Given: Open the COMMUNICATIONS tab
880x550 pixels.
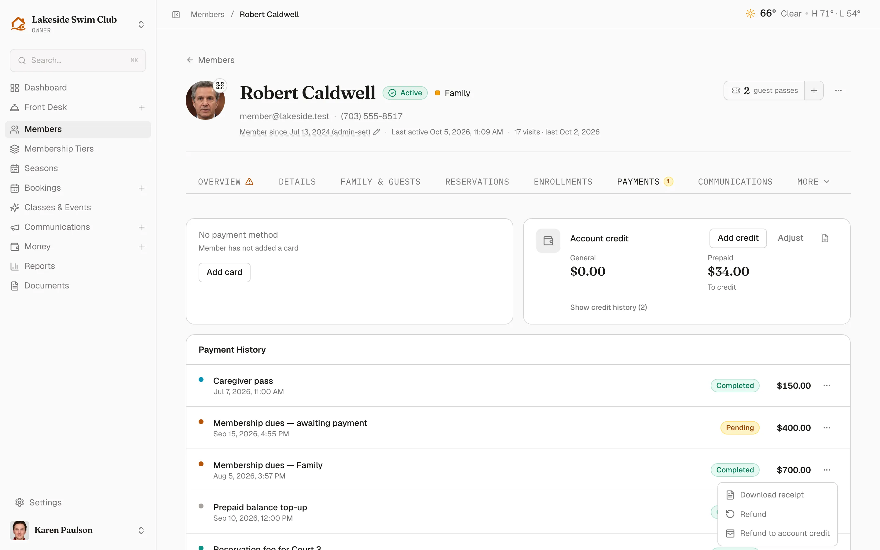Looking at the screenshot, I should (x=735, y=182).
